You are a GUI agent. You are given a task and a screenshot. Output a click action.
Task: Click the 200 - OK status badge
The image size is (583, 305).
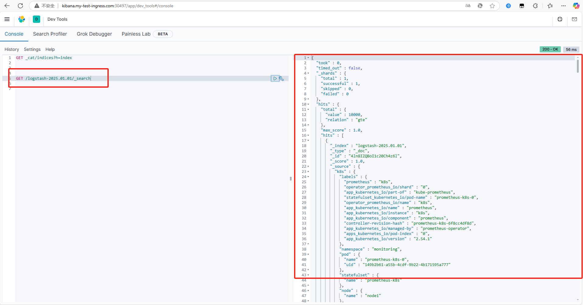click(x=550, y=49)
